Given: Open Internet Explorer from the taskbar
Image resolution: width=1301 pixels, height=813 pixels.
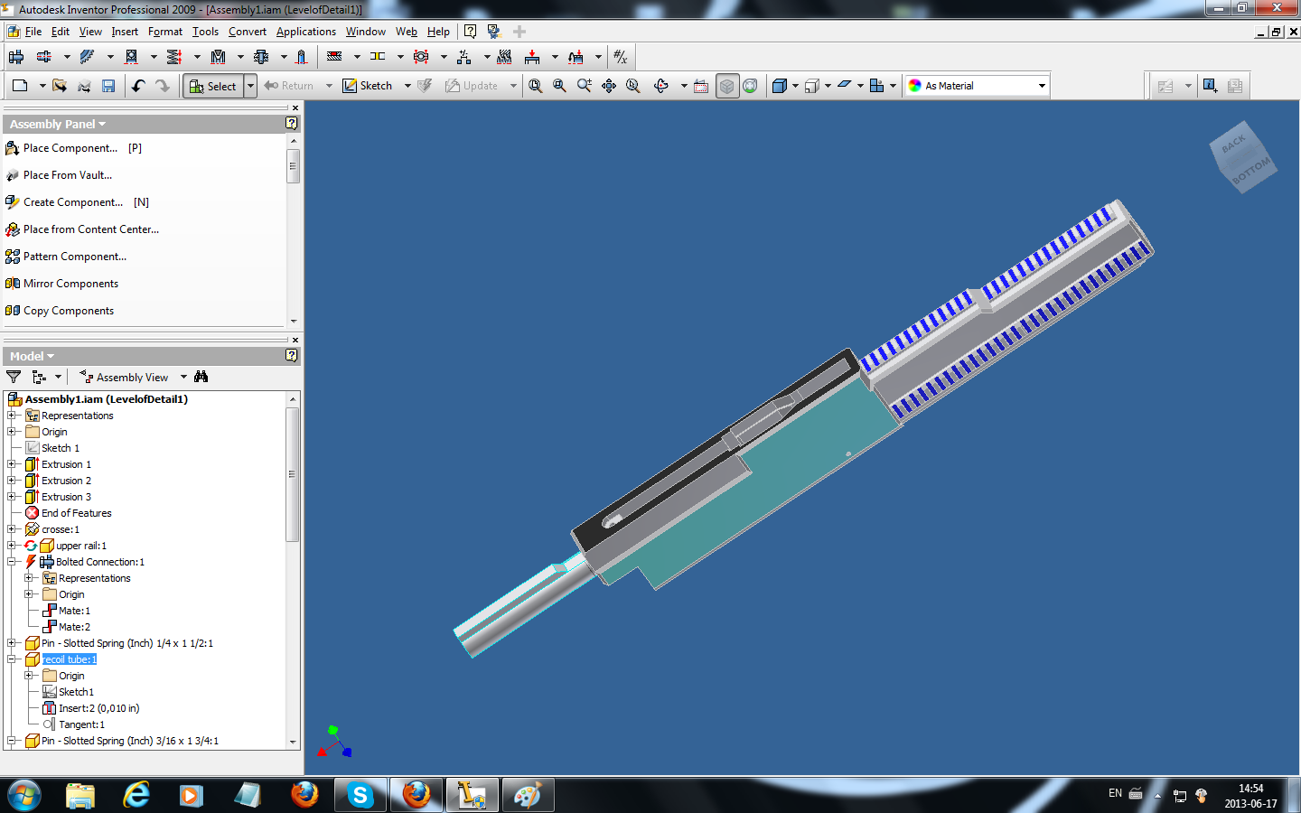Looking at the screenshot, I should click(x=136, y=795).
